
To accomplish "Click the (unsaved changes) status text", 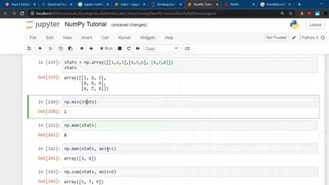I will coord(129,25).
